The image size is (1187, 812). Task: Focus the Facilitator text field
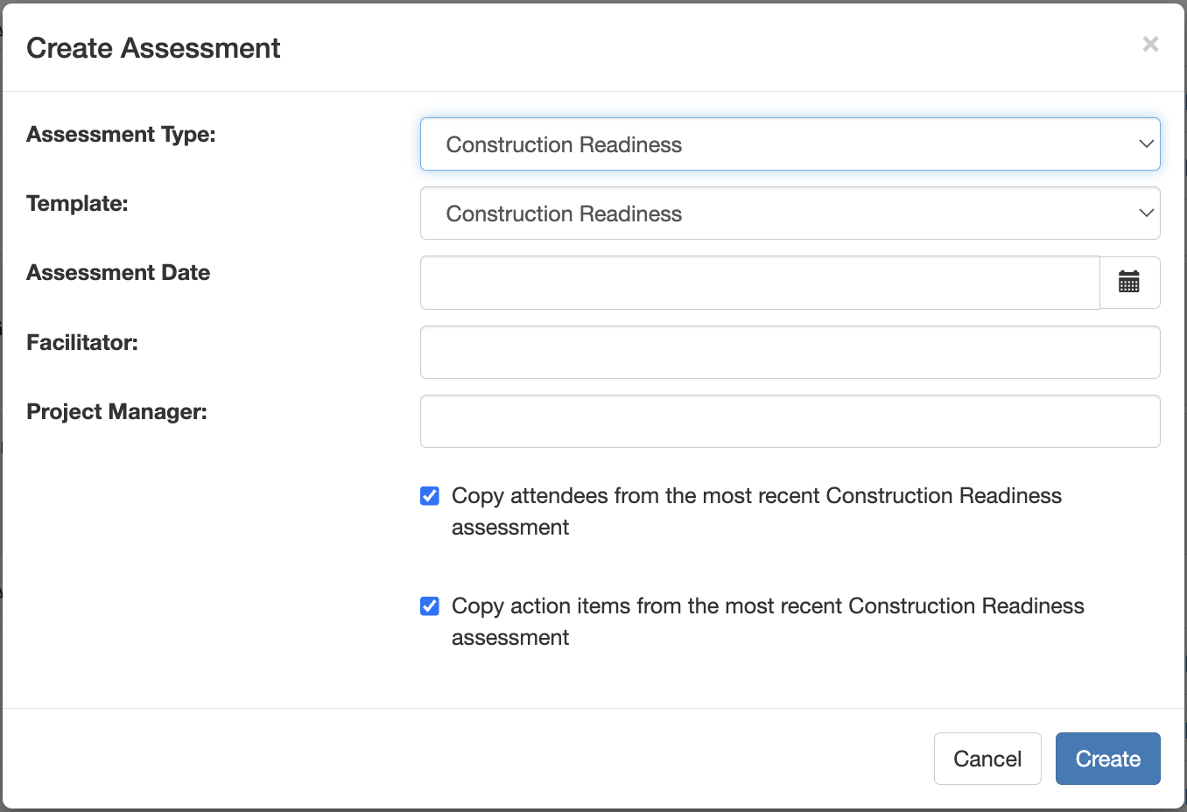pyautogui.click(x=790, y=353)
